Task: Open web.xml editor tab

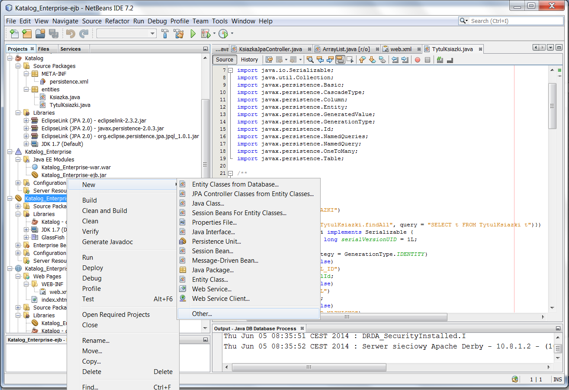Action: tap(401, 49)
